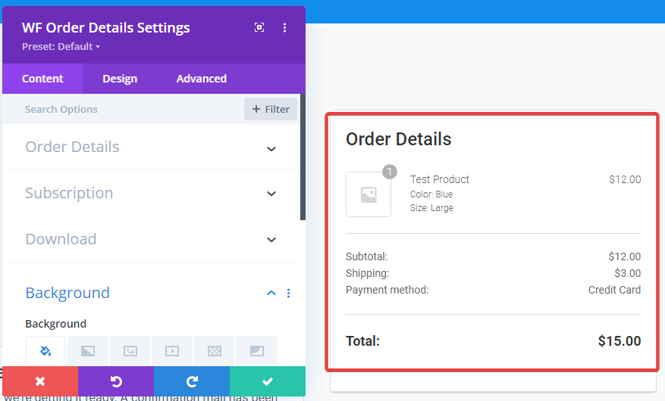The image size is (665, 401).
Task: Click the settings panel vertical scrollbar
Action: (303, 157)
